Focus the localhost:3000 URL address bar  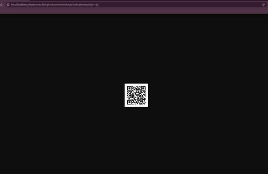coord(136,5)
